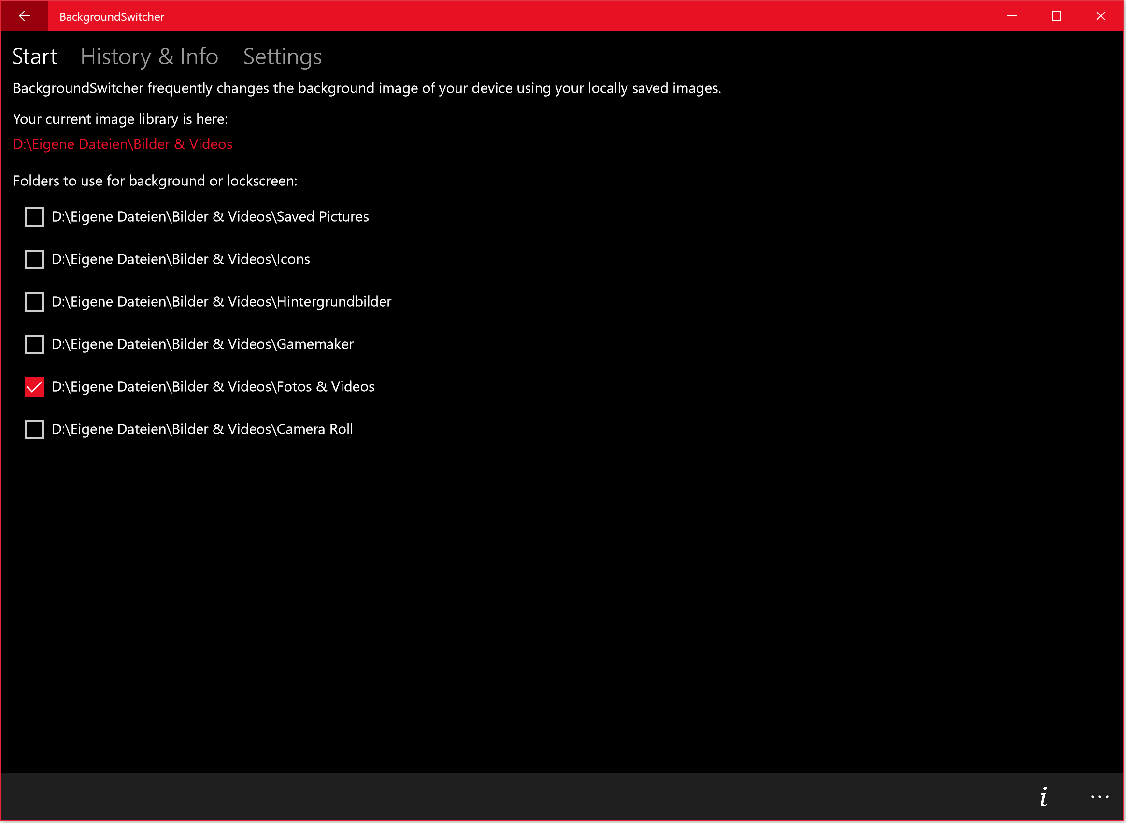Click the Camera Roll folder path label

pyautogui.click(x=202, y=429)
